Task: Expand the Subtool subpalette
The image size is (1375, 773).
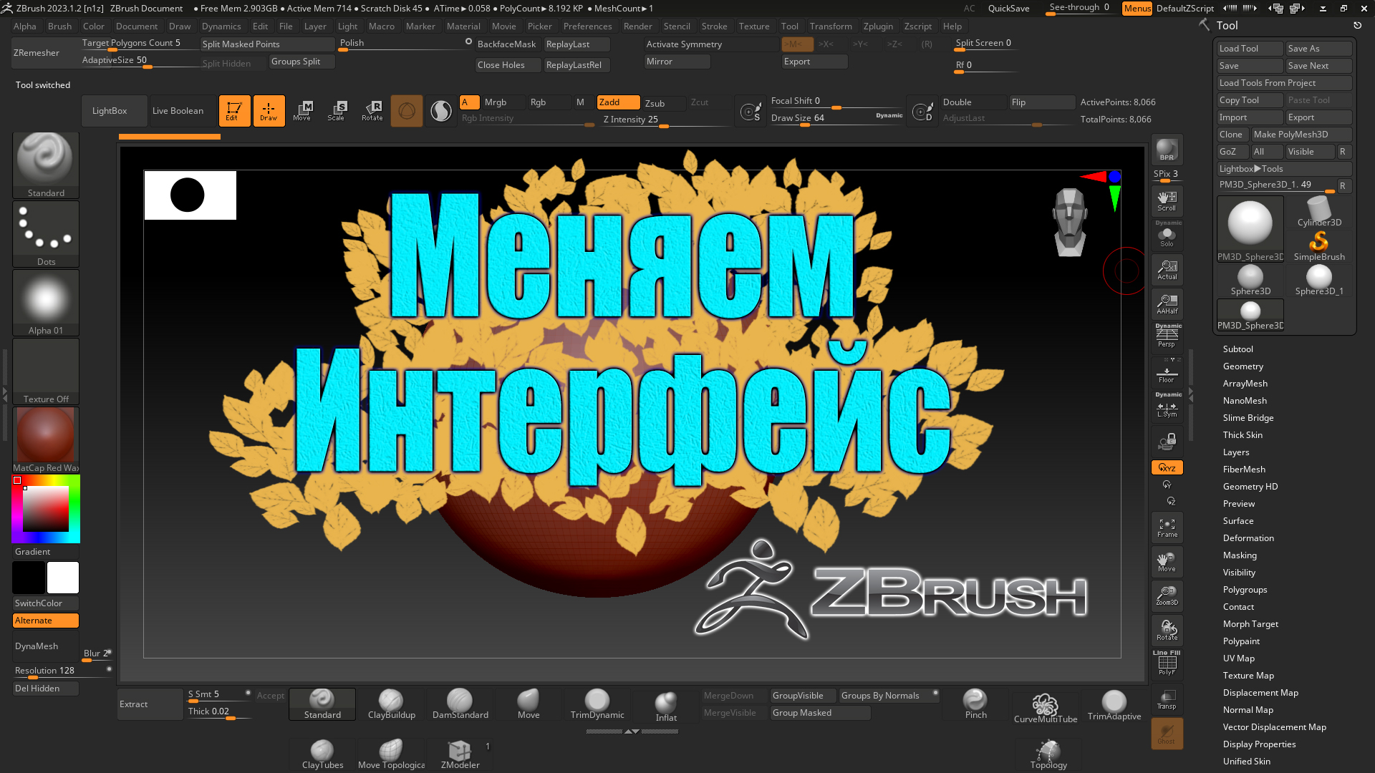Action: pyautogui.click(x=1237, y=349)
